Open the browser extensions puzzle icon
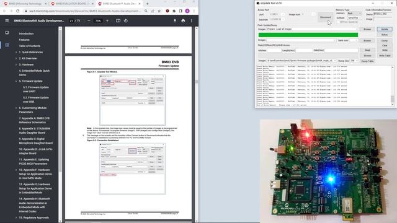The height and width of the screenshot is (223, 397). [x=174, y=11]
